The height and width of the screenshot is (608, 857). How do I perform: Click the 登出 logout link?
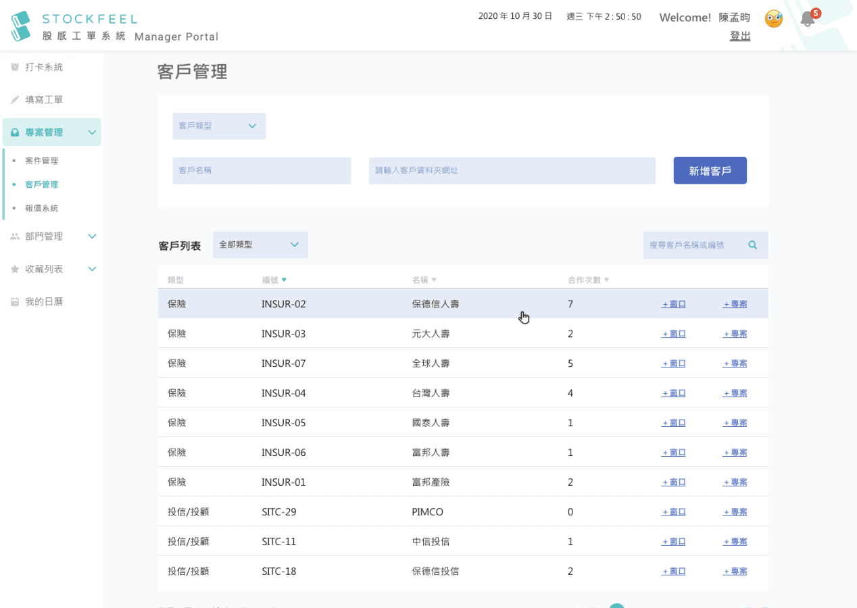739,36
